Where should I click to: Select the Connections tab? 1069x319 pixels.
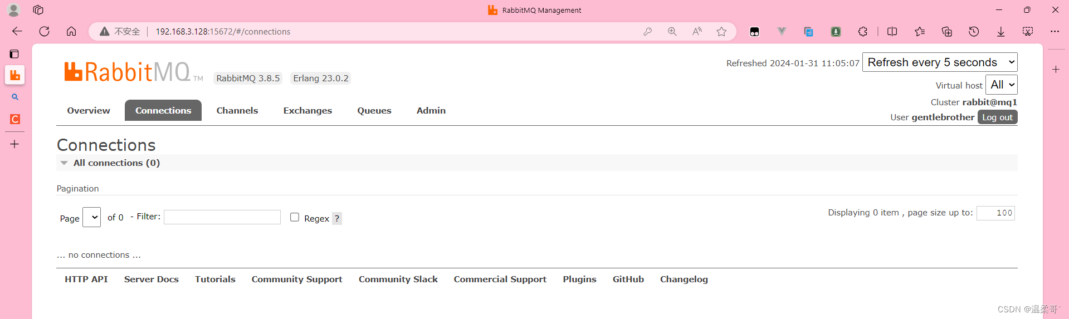tap(163, 110)
